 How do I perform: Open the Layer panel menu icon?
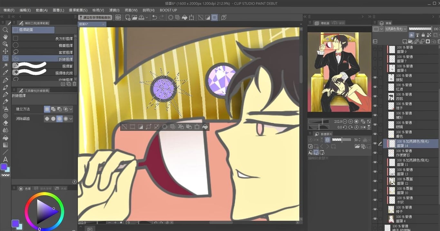tap(375, 23)
